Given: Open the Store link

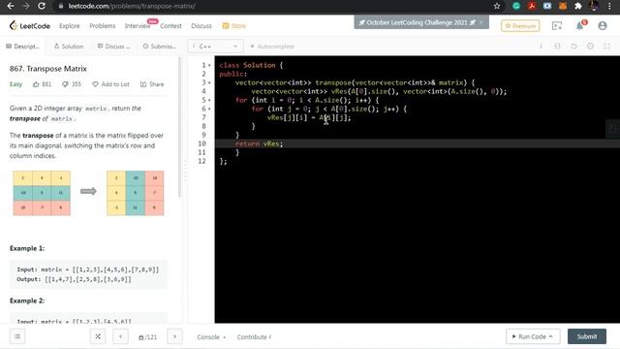Looking at the screenshot, I should [x=234, y=26].
